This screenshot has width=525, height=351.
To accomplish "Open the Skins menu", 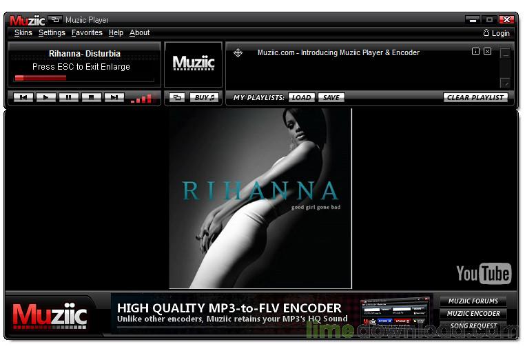I will click(23, 33).
